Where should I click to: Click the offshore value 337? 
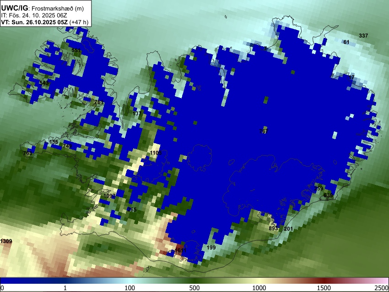coord(363,36)
